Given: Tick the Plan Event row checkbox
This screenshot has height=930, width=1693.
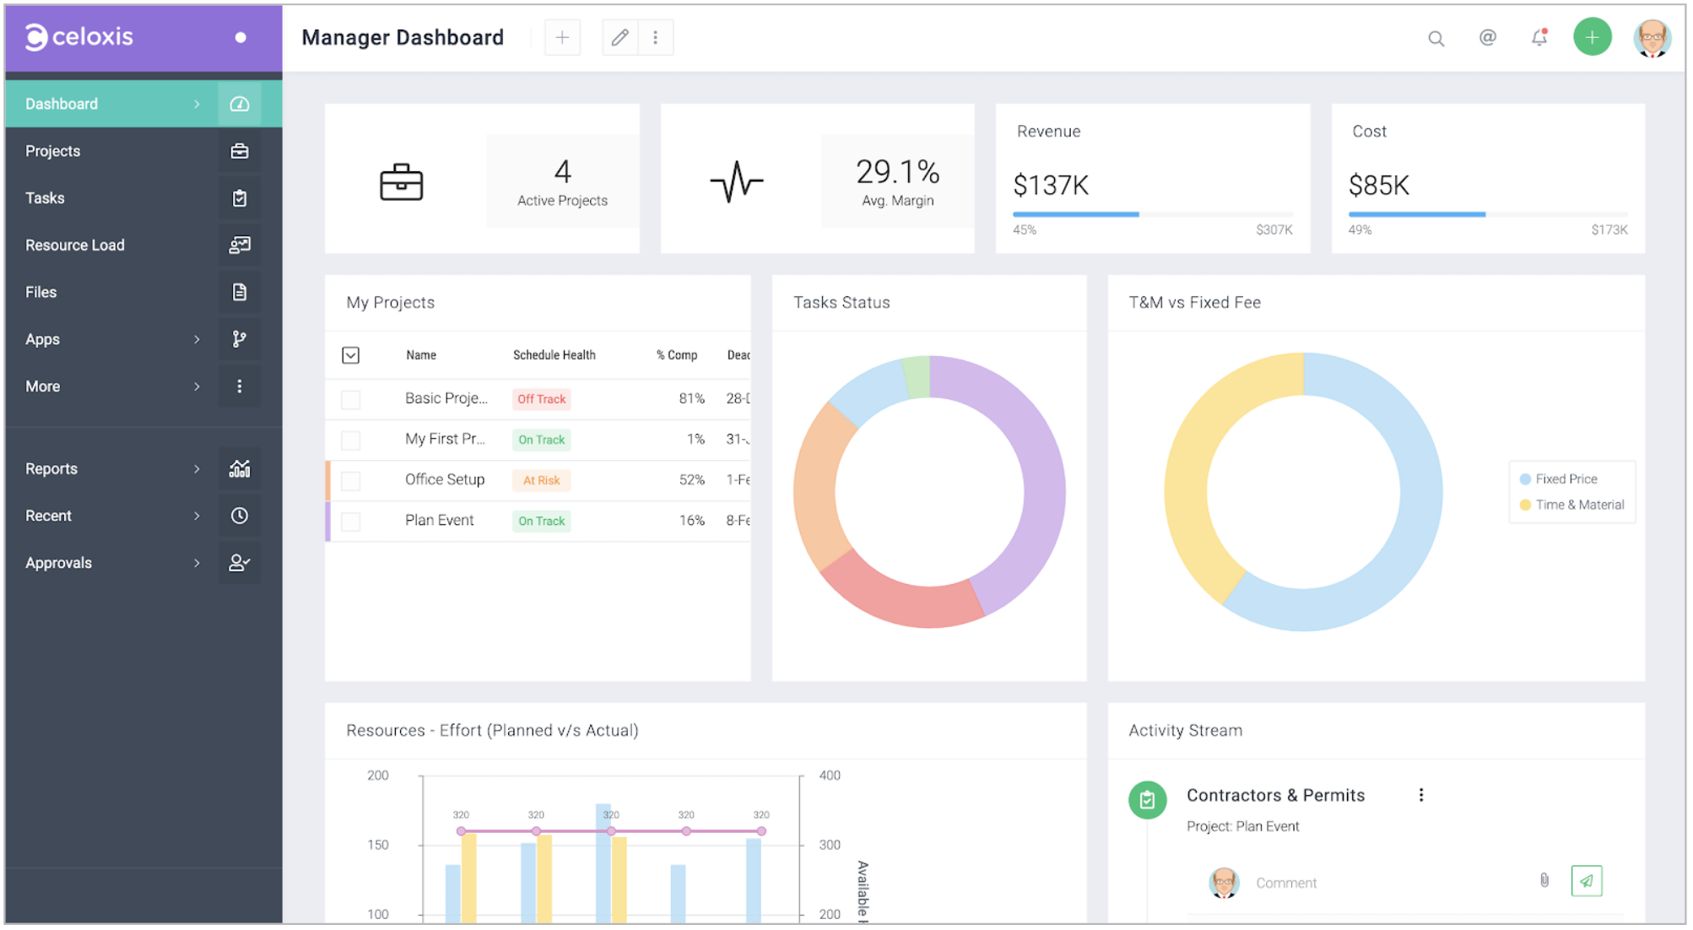Looking at the screenshot, I should (350, 522).
